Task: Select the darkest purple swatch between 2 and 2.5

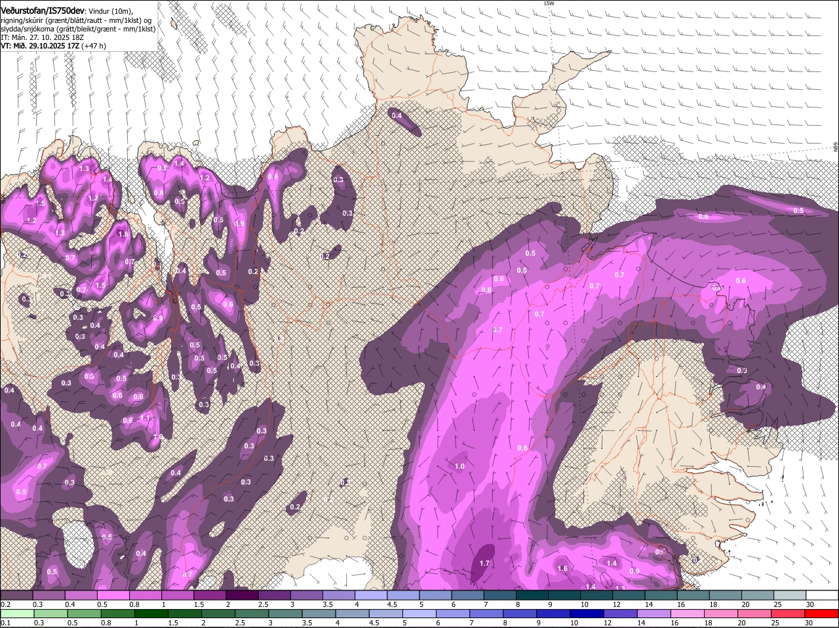Action: coord(243,595)
